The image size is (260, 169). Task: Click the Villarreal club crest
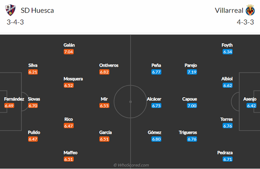(x=250, y=10)
